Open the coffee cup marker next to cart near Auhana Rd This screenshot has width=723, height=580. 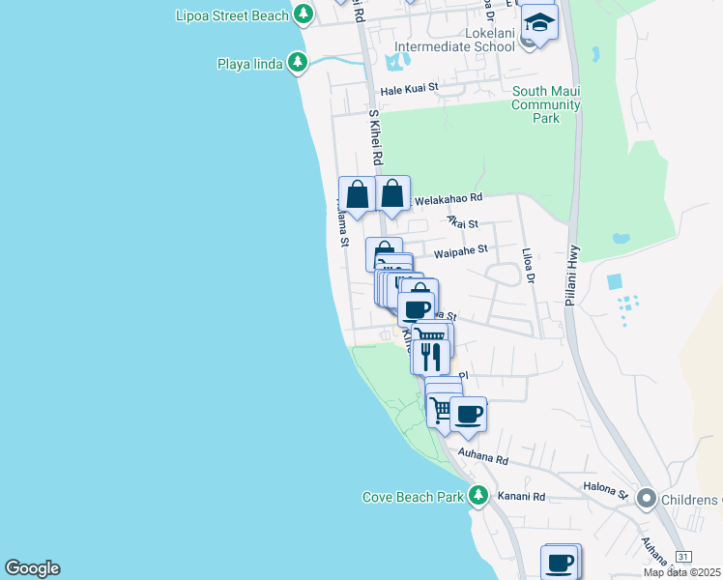click(x=468, y=415)
